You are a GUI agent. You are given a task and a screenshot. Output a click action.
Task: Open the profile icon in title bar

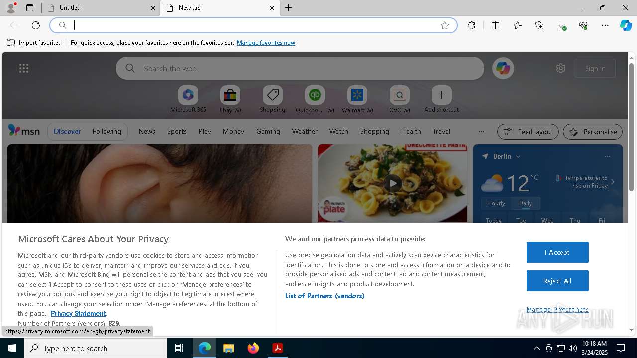coord(11,8)
